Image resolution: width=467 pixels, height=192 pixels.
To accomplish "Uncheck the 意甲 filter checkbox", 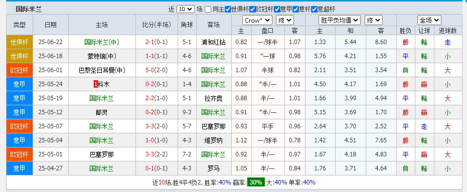I will point(277,9).
